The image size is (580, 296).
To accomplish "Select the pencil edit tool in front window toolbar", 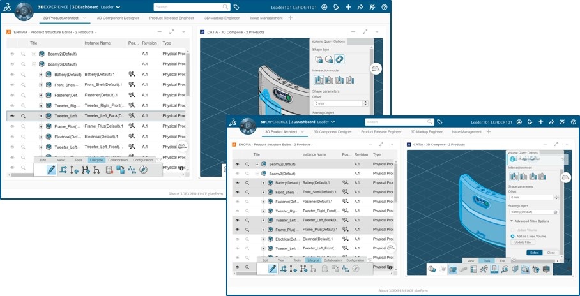I will [x=273, y=269].
